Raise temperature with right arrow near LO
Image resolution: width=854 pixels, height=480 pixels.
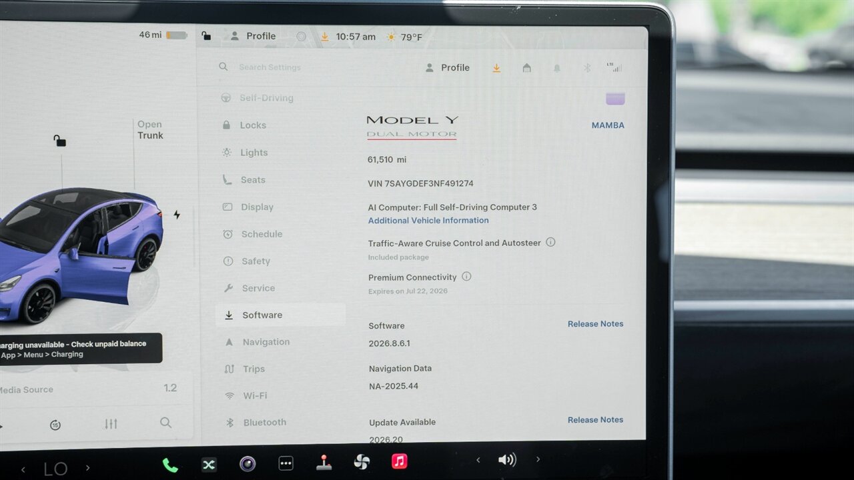(87, 468)
